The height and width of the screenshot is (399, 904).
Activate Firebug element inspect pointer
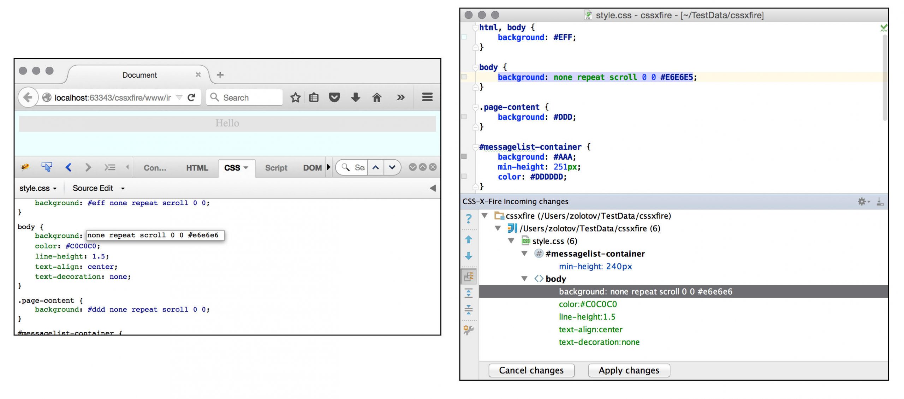pos(47,167)
